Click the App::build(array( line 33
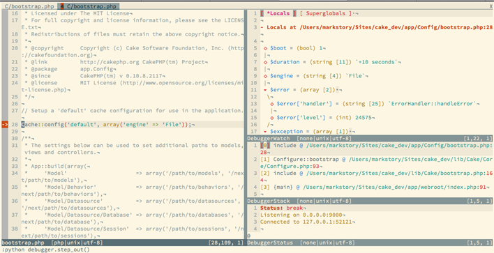 pyautogui.click(x=57, y=166)
